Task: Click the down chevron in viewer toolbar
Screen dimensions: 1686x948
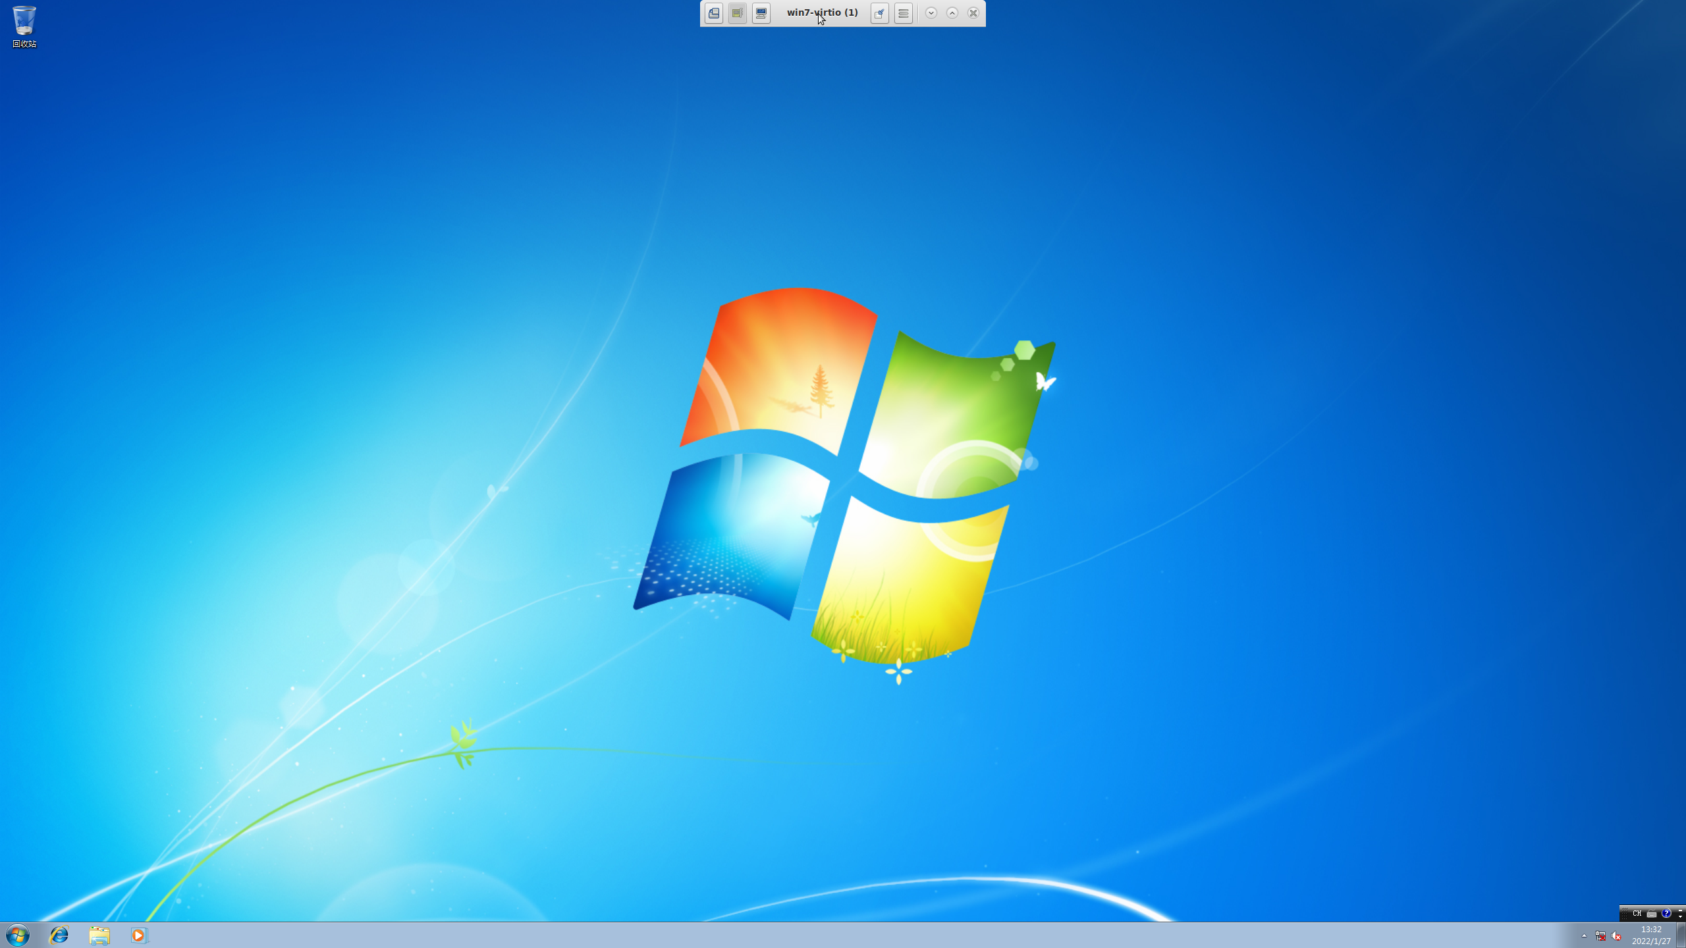Action: (931, 13)
